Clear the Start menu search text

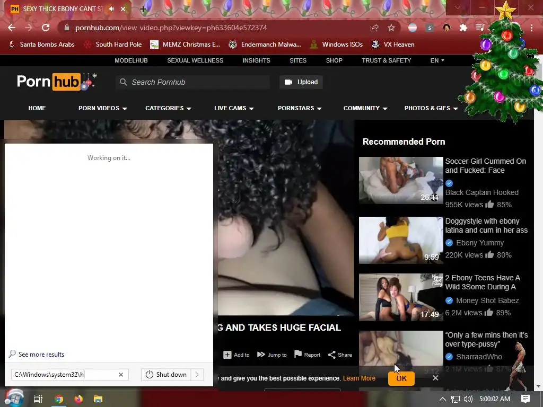click(x=121, y=375)
